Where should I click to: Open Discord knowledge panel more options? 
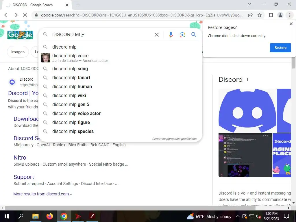(247, 79)
